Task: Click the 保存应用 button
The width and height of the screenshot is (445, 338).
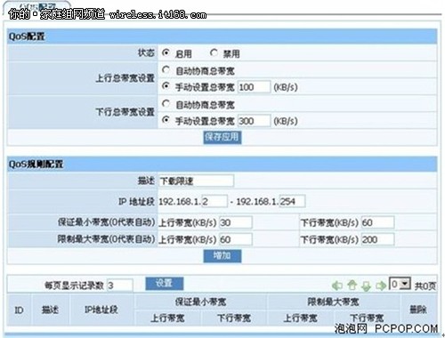Action: click(x=222, y=137)
